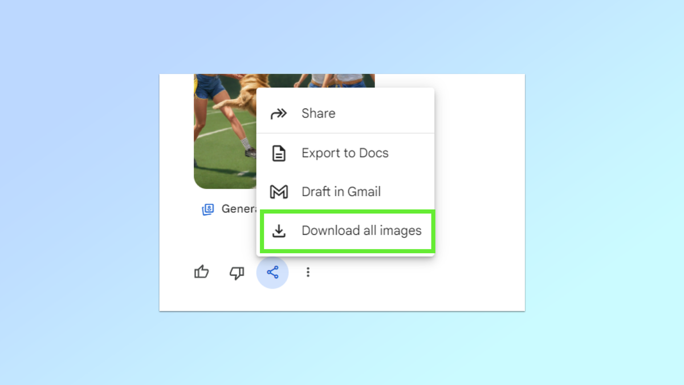
Task: Select the Gmail icon in the menu
Action: pyautogui.click(x=279, y=192)
